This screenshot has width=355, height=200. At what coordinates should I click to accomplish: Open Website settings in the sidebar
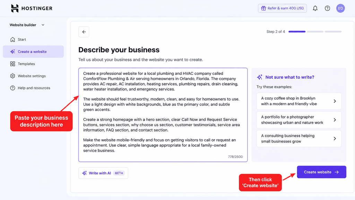(x=33, y=76)
